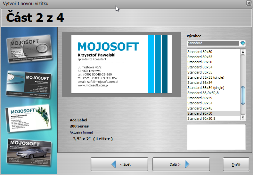Click the blue scrollbar thumb in format list
The image size is (253, 175).
click(243, 95)
